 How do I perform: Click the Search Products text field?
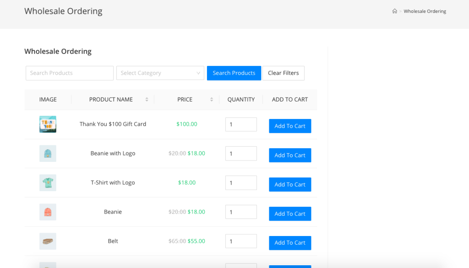70,73
